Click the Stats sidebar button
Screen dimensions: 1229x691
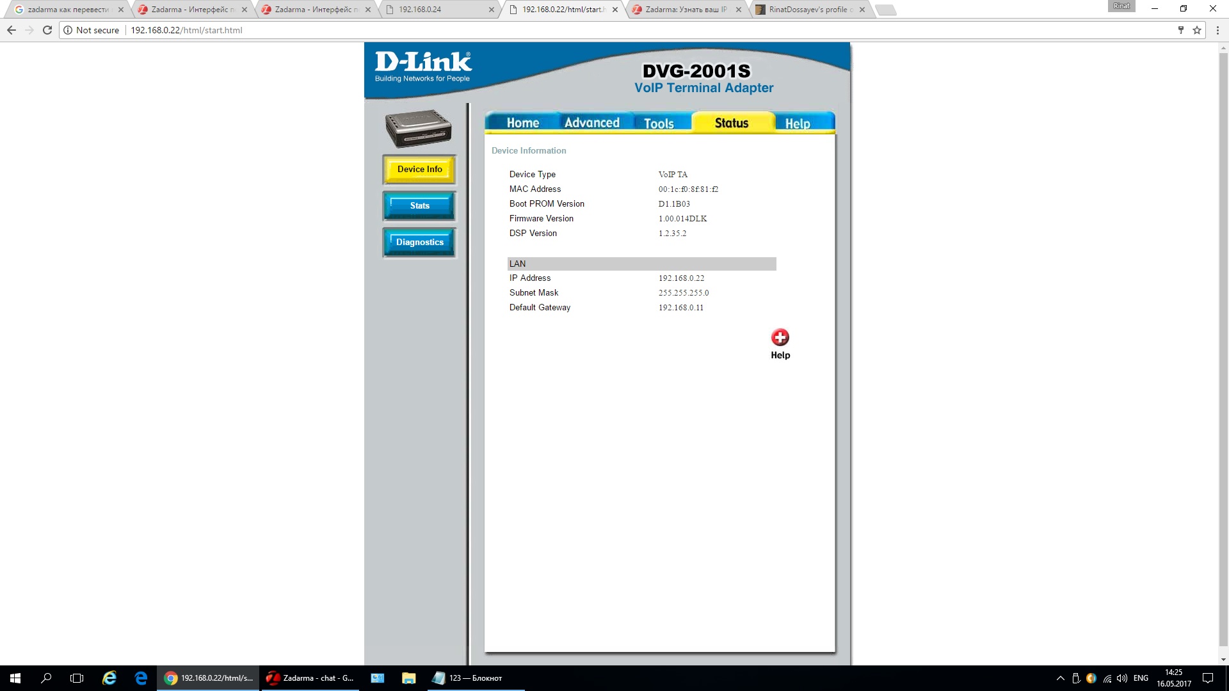click(419, 206)
